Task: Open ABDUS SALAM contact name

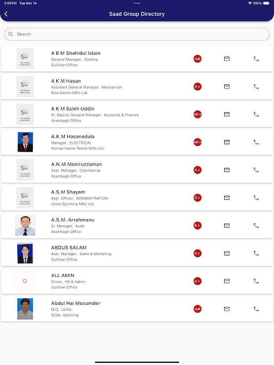Action: [69, 248]
